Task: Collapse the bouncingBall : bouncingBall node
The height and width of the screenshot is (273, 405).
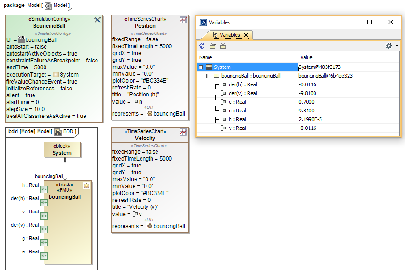Action: coord(208,76)
